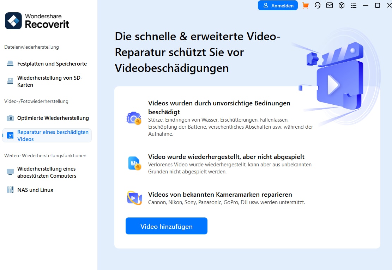The height and width of the screenshot is (270, 392).
Task: Click heading 'Video wurde wiederhergestellt, aber nicht abgespielt'
Action: point(226,157)
